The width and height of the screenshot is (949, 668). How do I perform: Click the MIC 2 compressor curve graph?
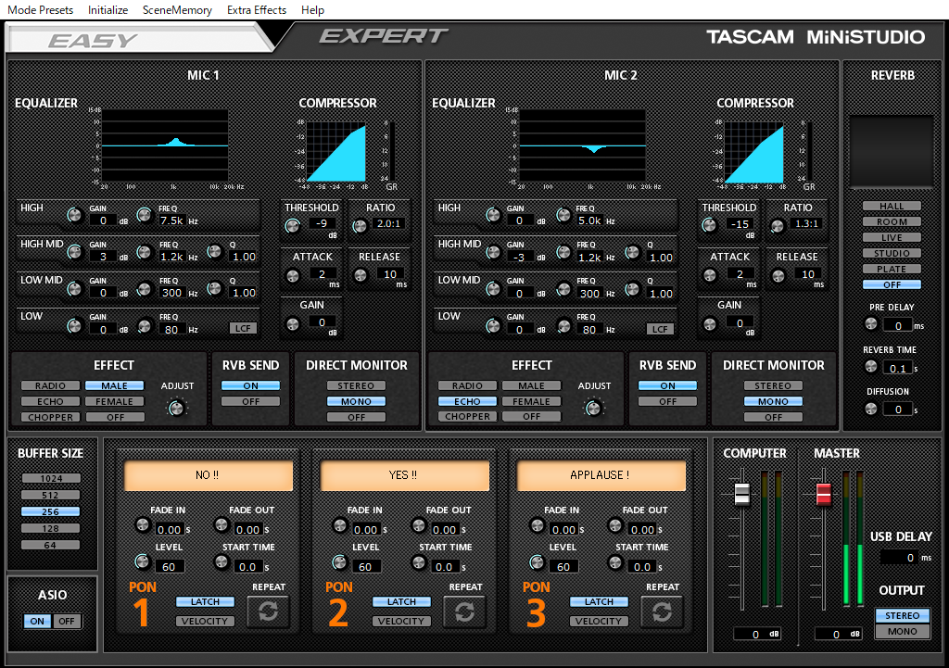[x=754, y=152]
